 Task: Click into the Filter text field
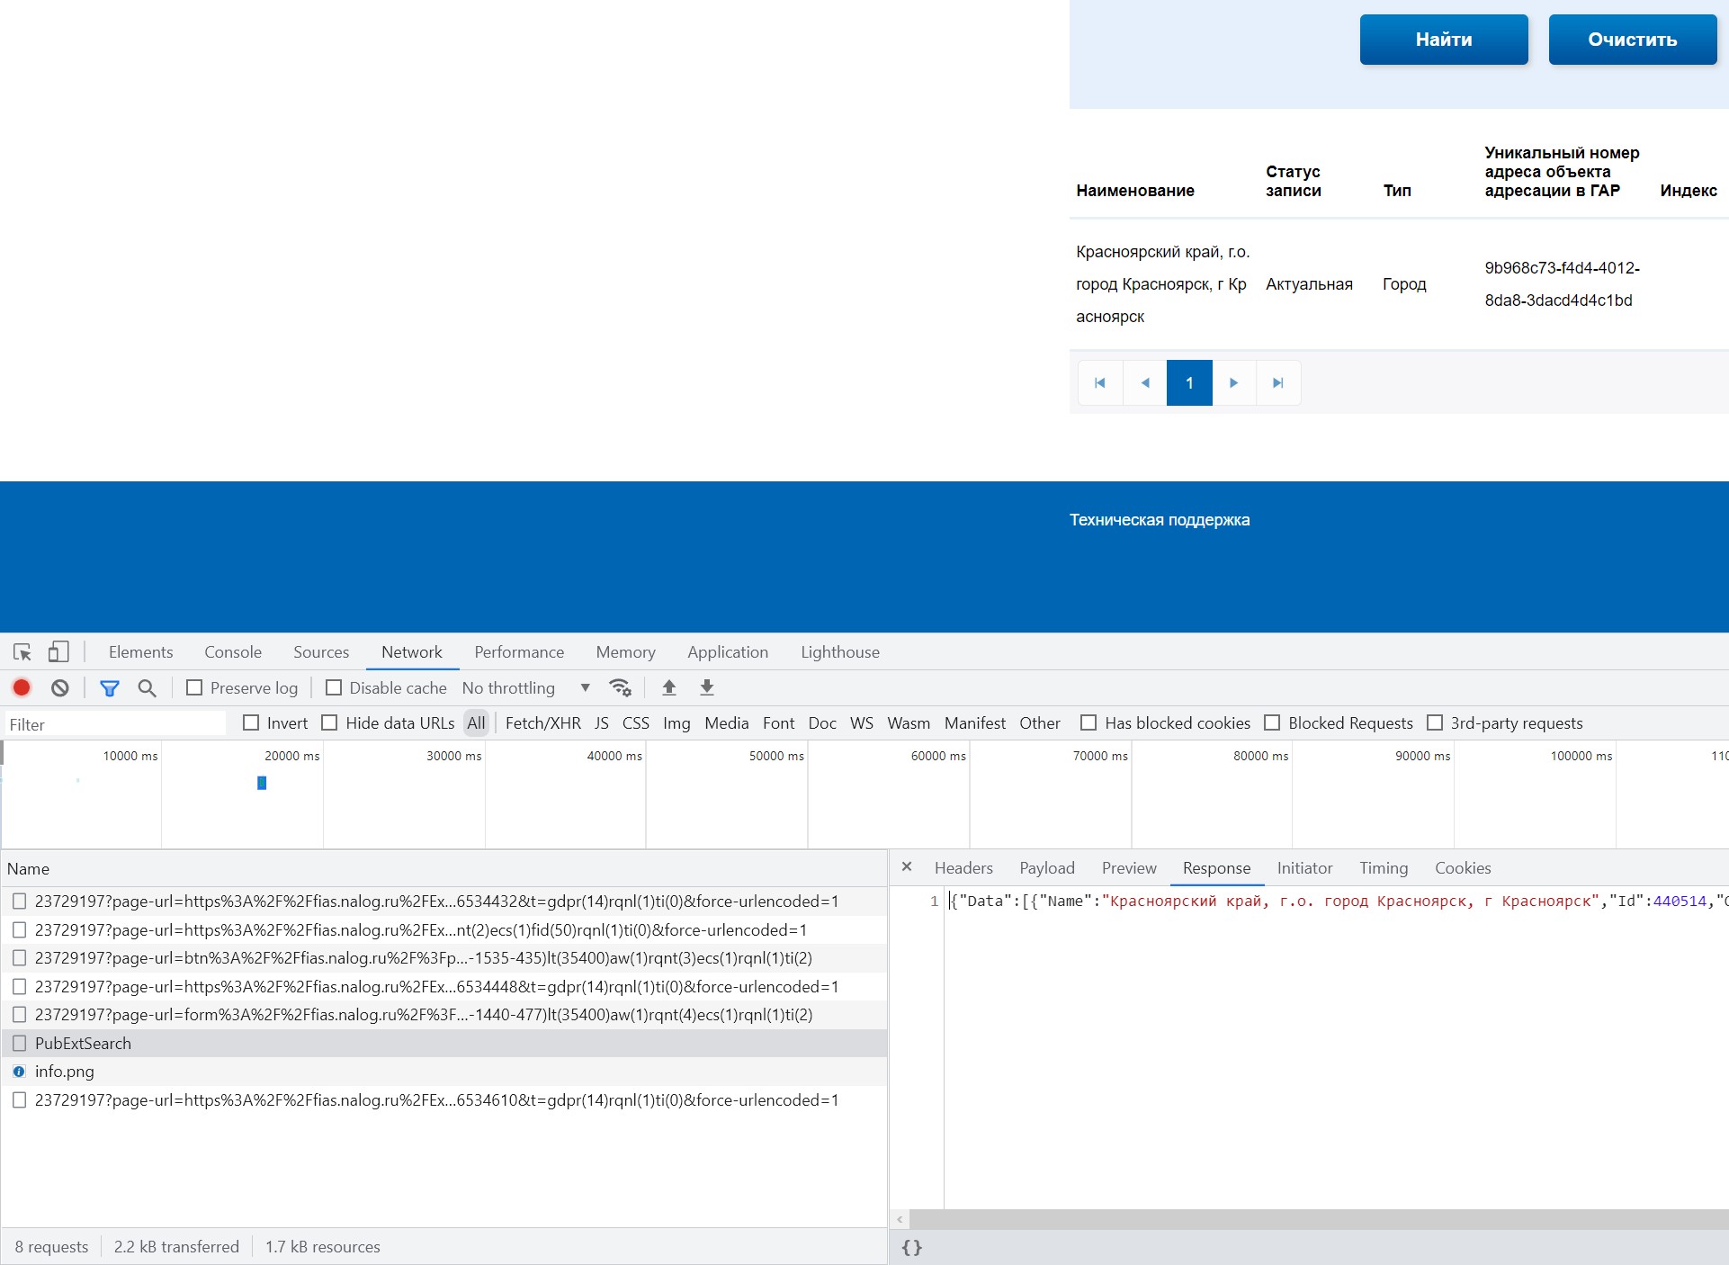point(115,724)
